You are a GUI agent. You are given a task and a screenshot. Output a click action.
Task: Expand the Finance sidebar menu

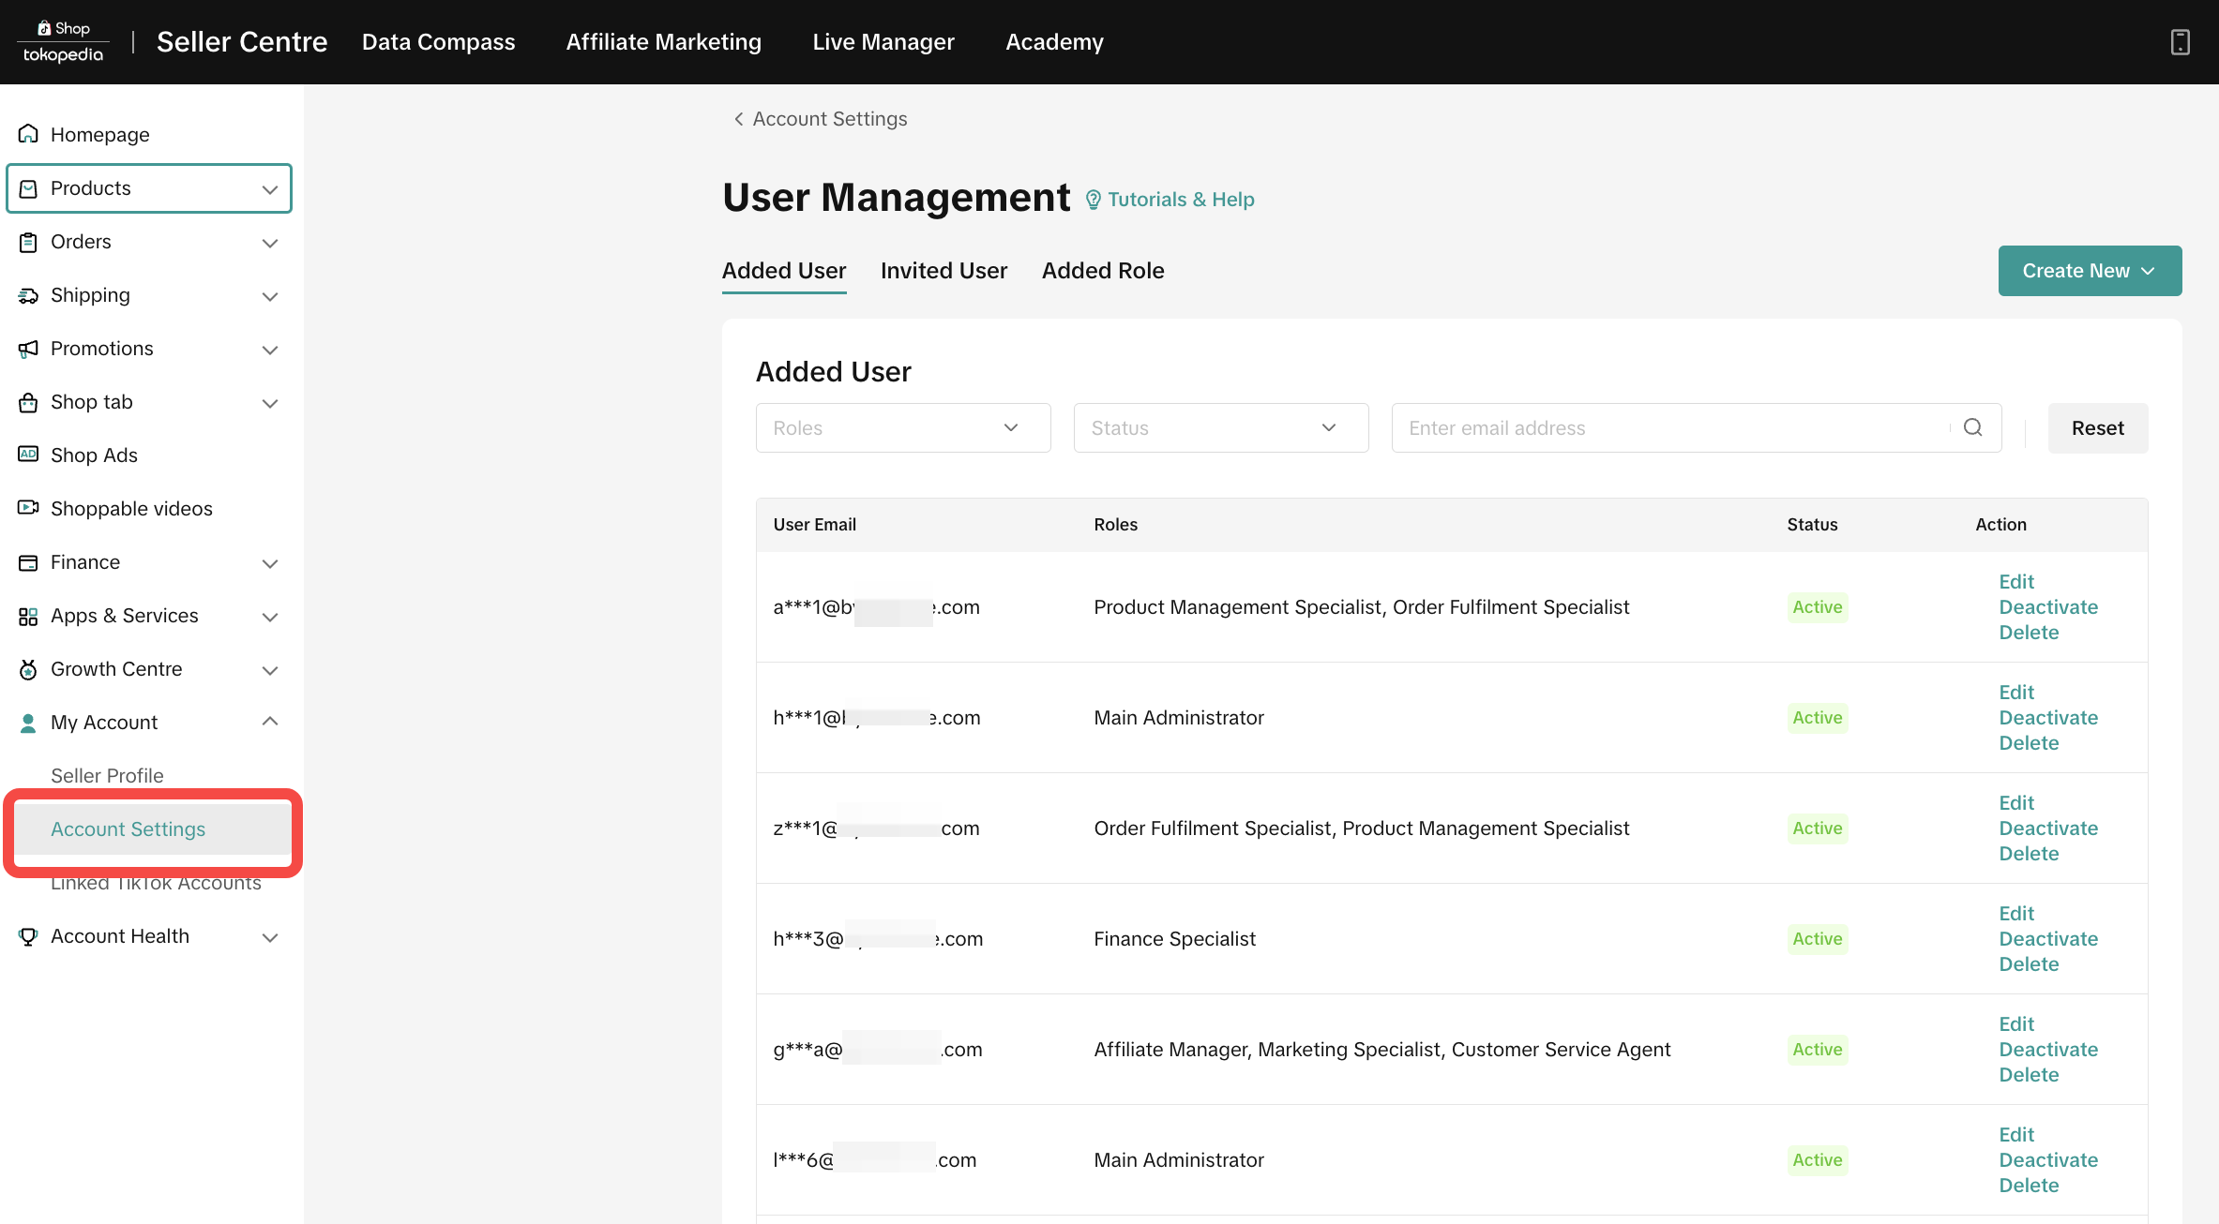(x=269, y=563)
